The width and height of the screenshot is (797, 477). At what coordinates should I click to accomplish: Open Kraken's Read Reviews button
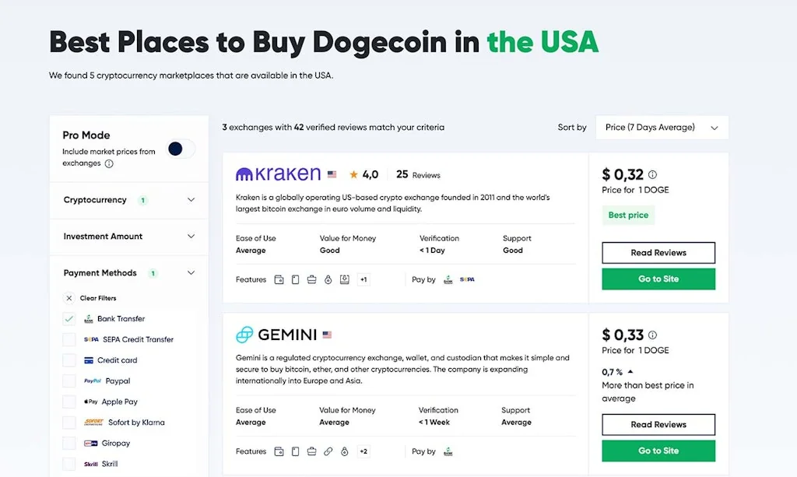(x=658, y=252)
